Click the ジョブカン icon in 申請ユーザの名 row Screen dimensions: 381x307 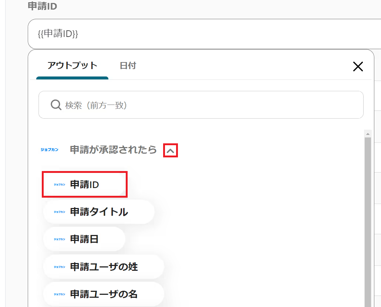point(60,294)
